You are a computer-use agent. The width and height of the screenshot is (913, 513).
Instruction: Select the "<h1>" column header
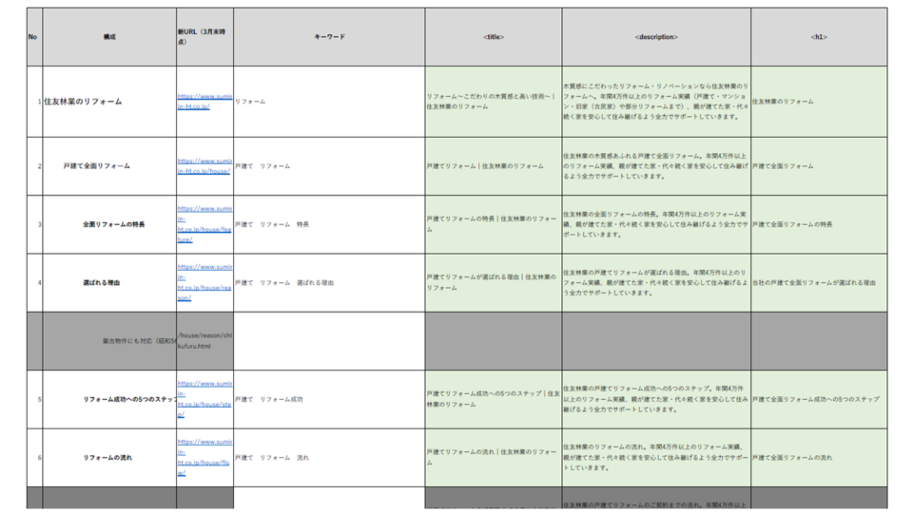click(x=819, y=37)
